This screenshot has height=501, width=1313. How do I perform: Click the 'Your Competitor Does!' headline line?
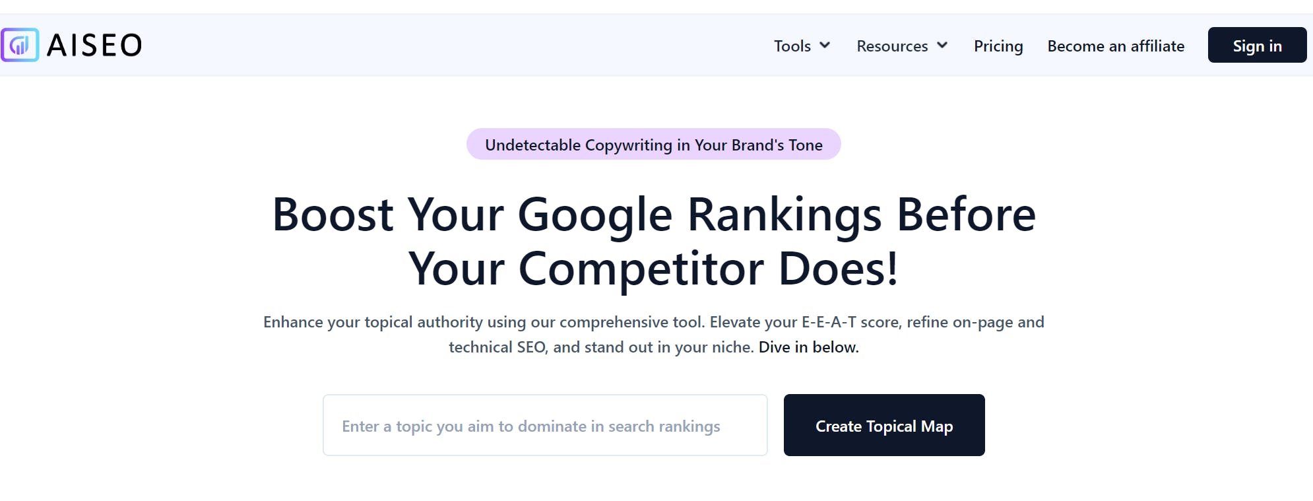click(653, 269)
